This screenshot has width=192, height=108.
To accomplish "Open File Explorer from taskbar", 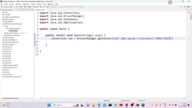I will pyautogui.click(x=94, y=105).
